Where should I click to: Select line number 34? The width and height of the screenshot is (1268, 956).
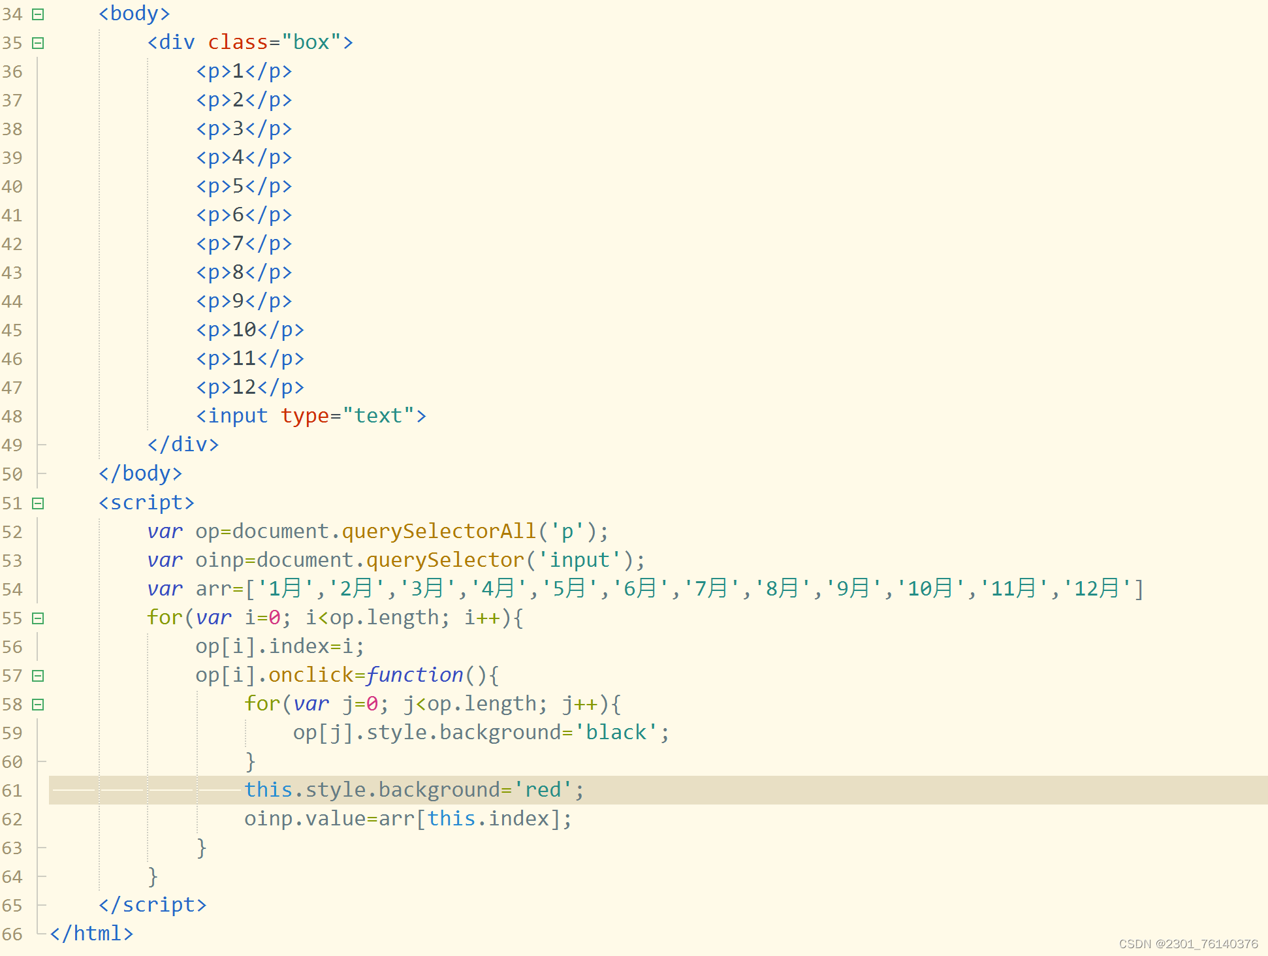(12, 14)
